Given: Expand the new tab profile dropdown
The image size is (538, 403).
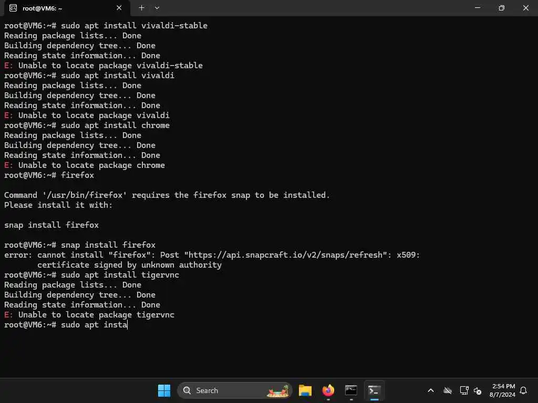Looking at the screenshot, I should [x=157, y=7].
